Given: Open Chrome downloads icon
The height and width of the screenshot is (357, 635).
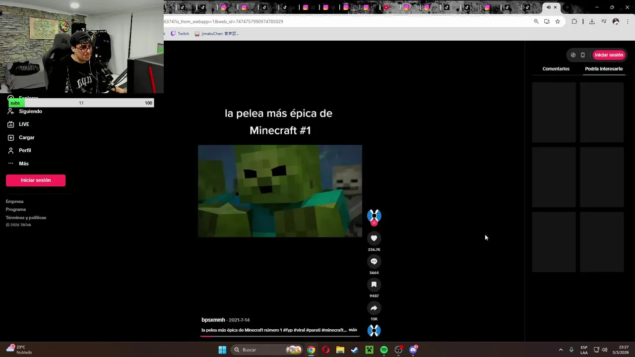Looking at the screenshot, I should coord(592,21).
